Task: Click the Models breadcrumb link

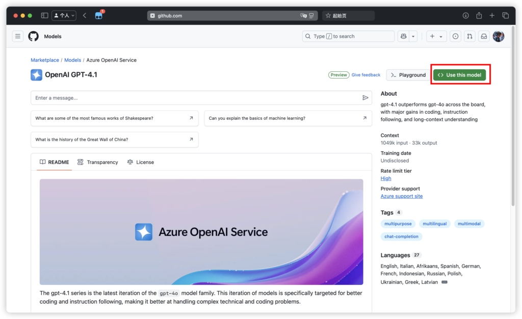Action: [x=72, y=60]
